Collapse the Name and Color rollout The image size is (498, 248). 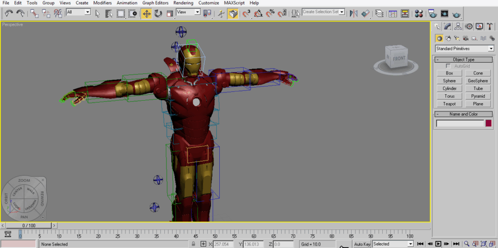pos(463,114)
